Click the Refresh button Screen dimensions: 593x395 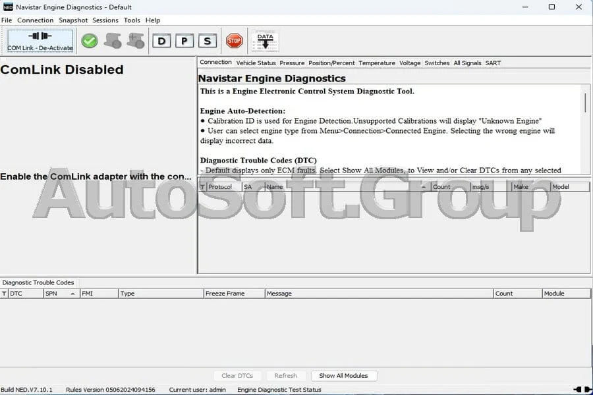[285, 376]
